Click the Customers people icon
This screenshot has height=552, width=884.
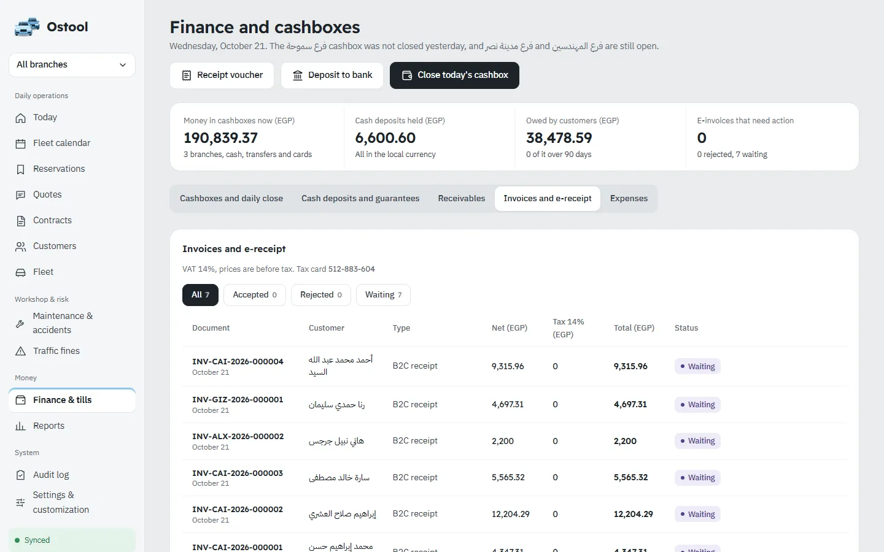click(x=21, y=247)
